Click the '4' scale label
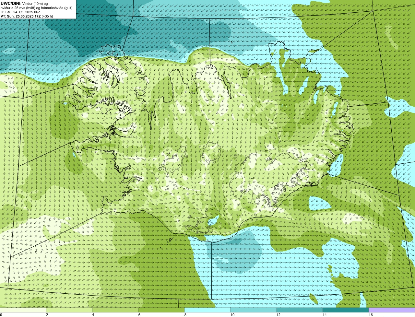The height and width of the screenshot is (317, 415). coord(93,315)
